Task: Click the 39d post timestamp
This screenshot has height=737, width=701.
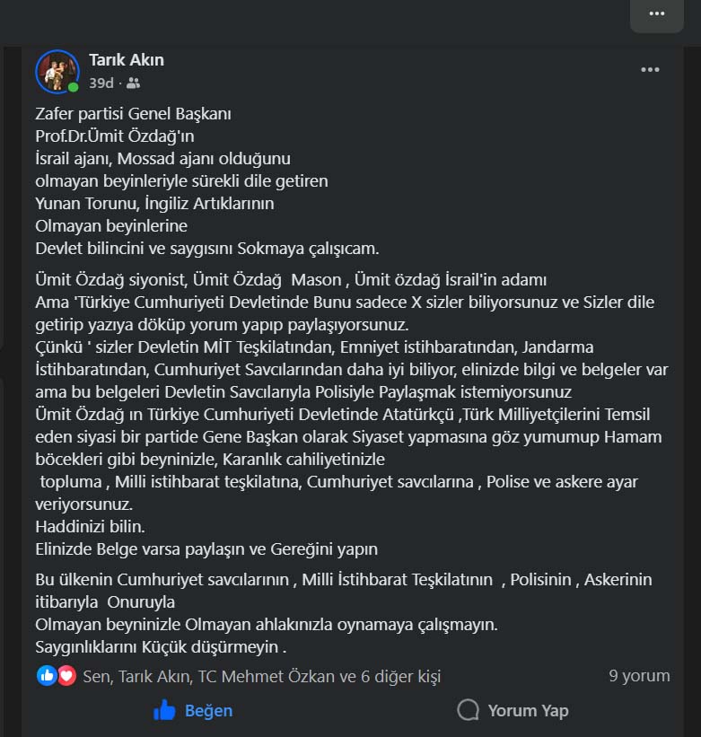Action: pos(101,83)
